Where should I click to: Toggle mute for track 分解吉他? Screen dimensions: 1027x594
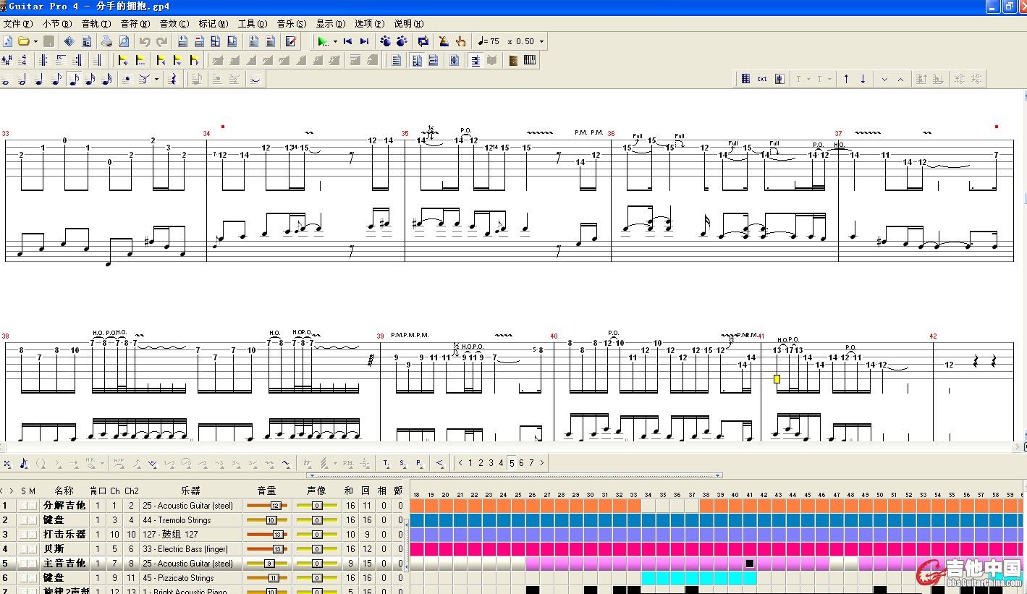click(33, 506)
